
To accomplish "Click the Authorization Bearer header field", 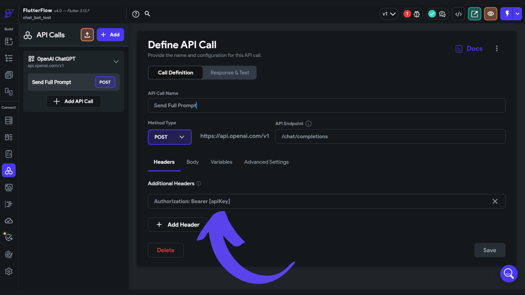I will (327, 201).
